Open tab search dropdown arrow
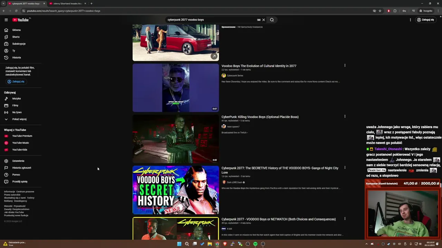 pos(3,3)
